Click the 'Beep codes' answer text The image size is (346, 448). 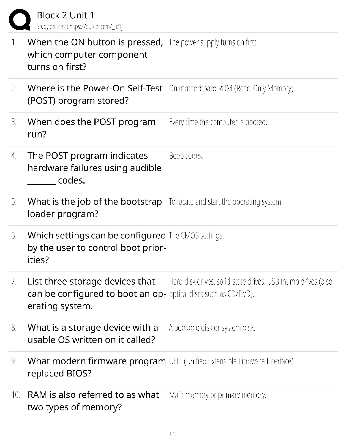point(186,156)
